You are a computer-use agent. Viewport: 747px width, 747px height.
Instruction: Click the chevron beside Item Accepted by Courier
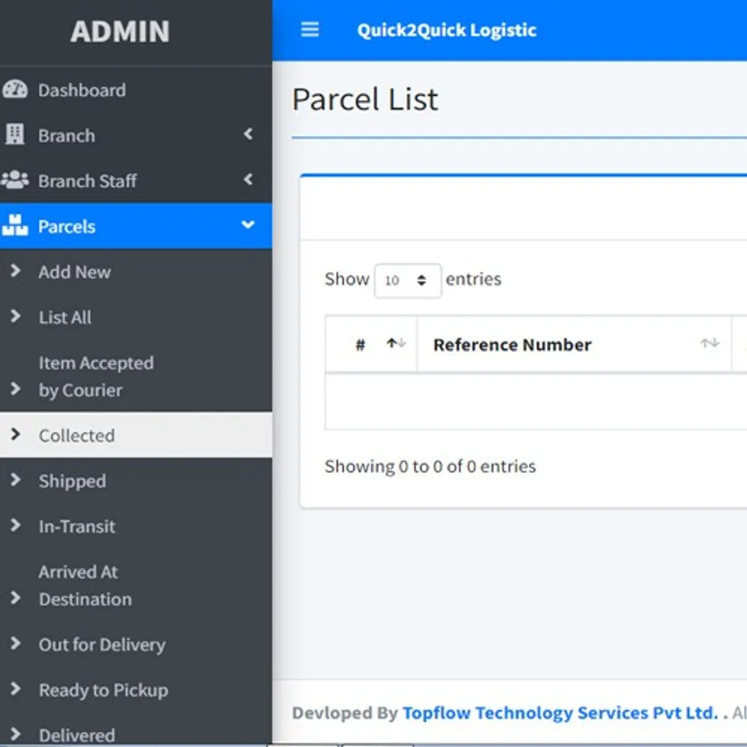[x=15, y=388]
